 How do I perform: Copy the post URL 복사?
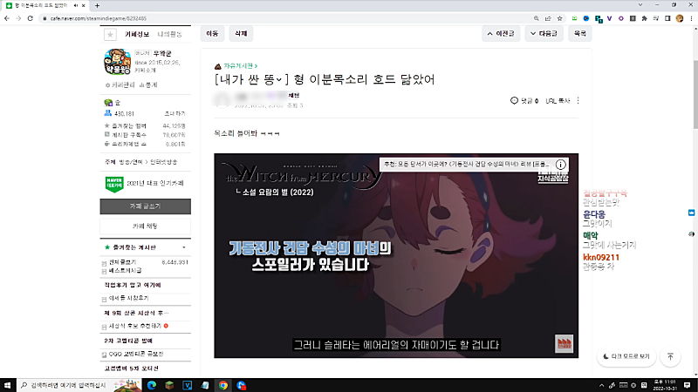click(x=558, y=101)
